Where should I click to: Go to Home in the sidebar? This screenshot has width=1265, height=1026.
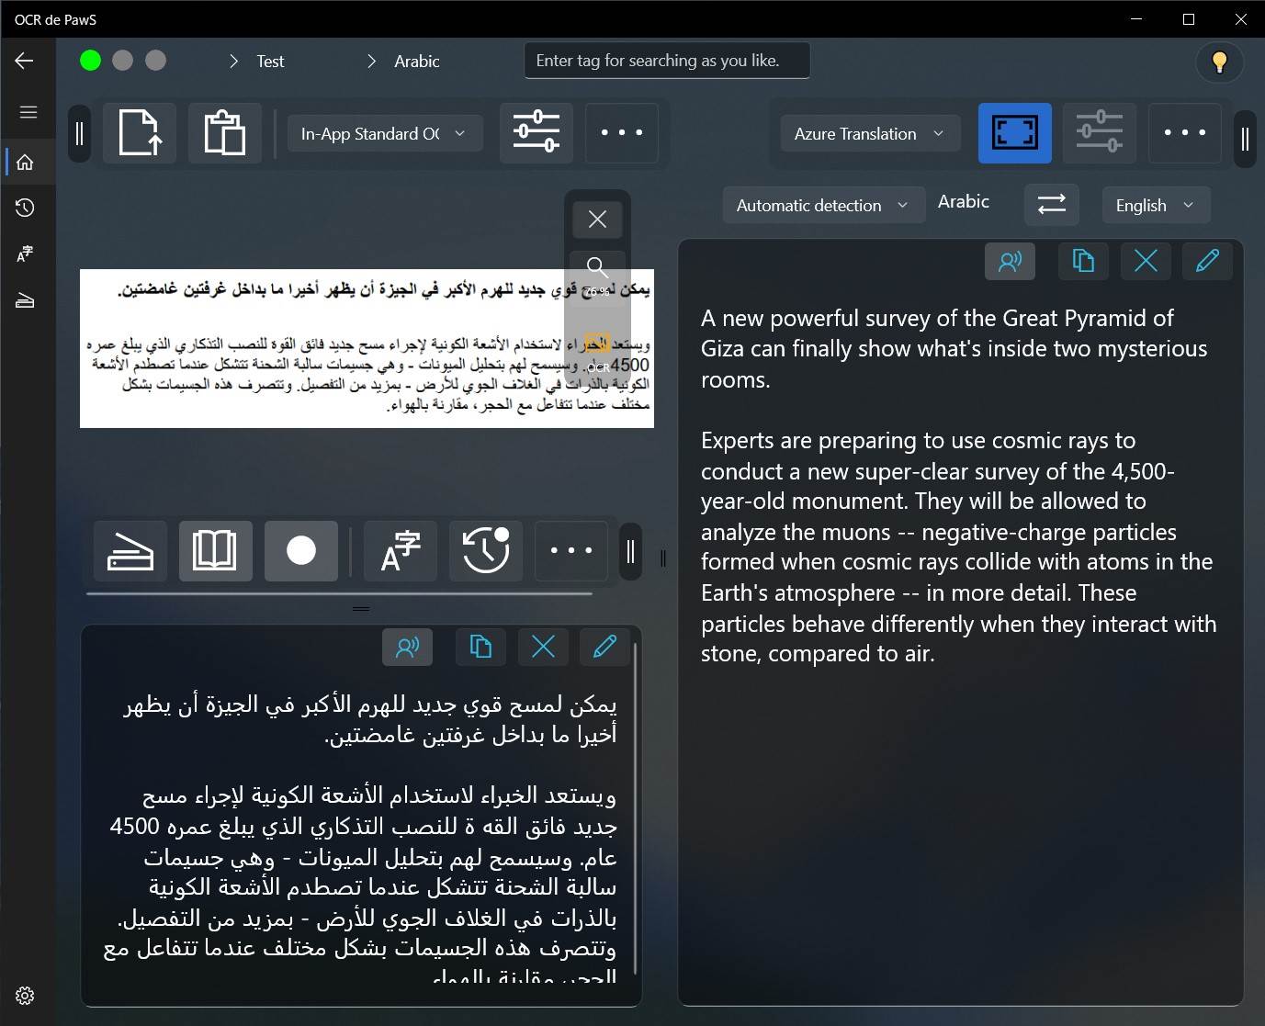click(x=26, y=163)
